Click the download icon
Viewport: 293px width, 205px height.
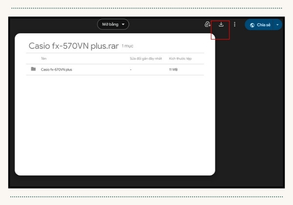click(221, 24)
